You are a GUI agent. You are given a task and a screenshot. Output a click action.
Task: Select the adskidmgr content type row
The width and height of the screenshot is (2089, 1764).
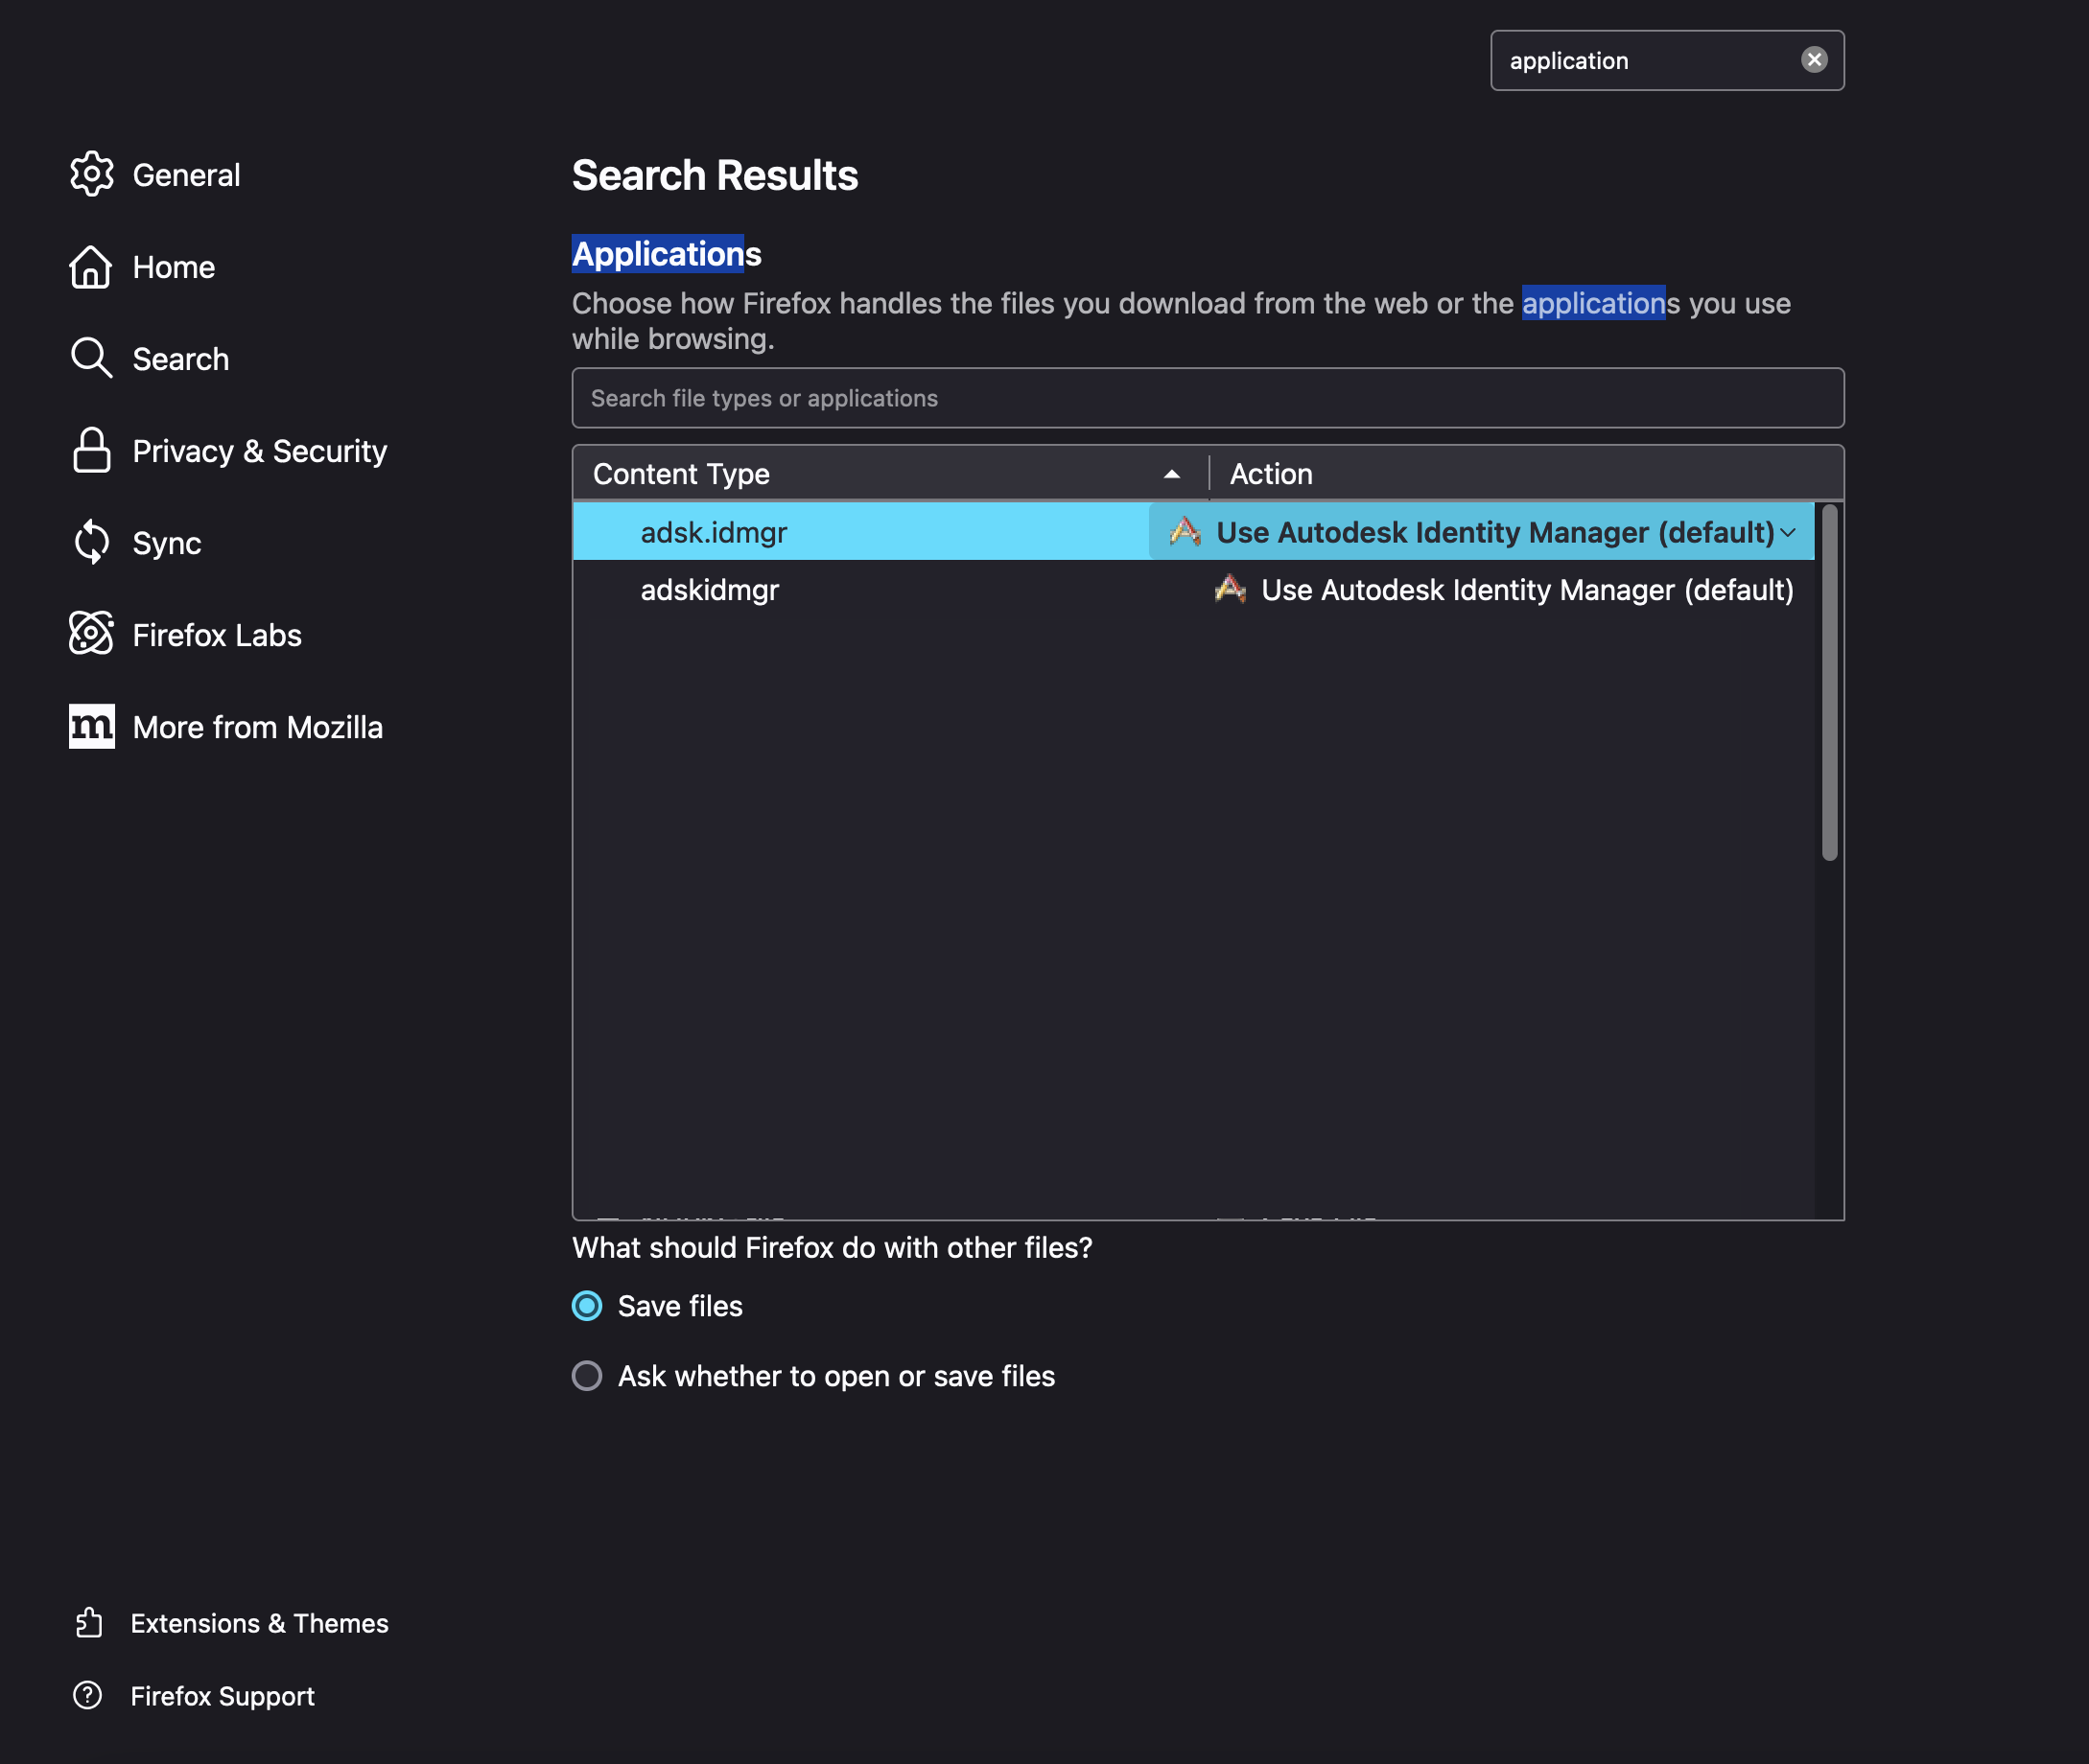(711, 590)
